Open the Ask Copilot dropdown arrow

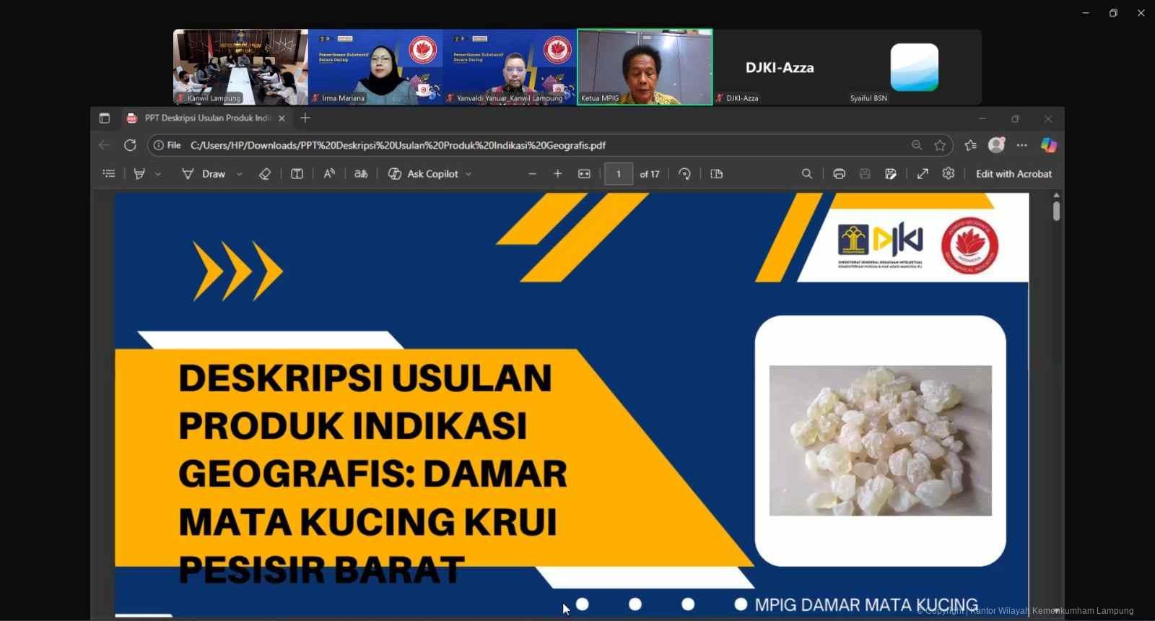pos(468,174)
